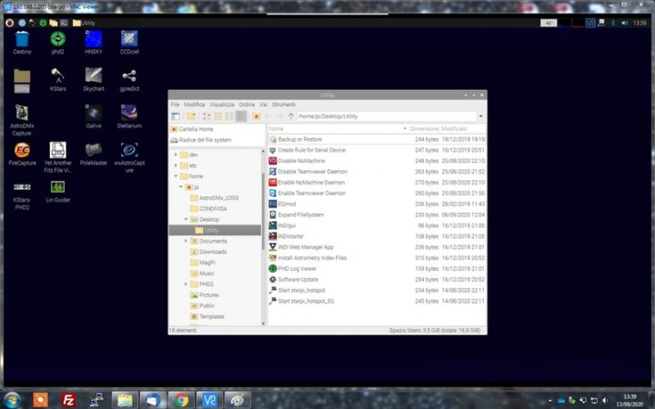Go to Cartella Home place
This screenshot has width=655, height=409.
(x=196, y=129)
